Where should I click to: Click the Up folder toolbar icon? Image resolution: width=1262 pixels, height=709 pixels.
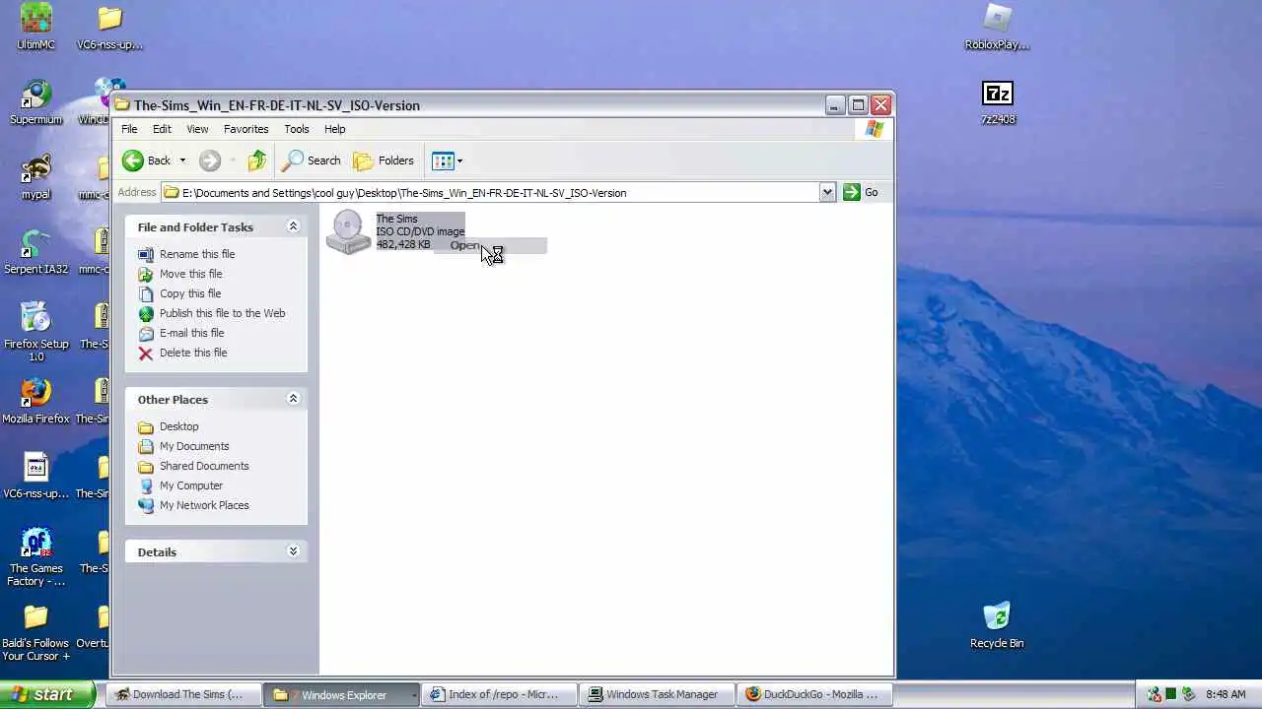[256, 161]
